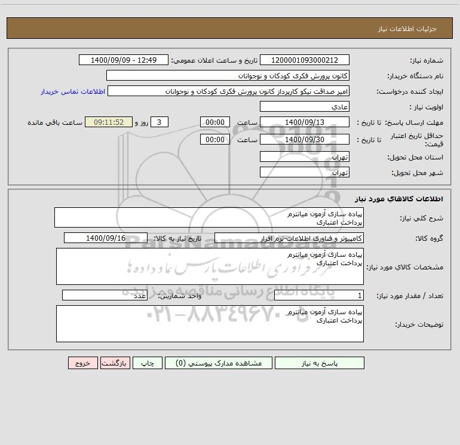
Task: Click label ساعت باقی مانده
Action: coord(55,122)
